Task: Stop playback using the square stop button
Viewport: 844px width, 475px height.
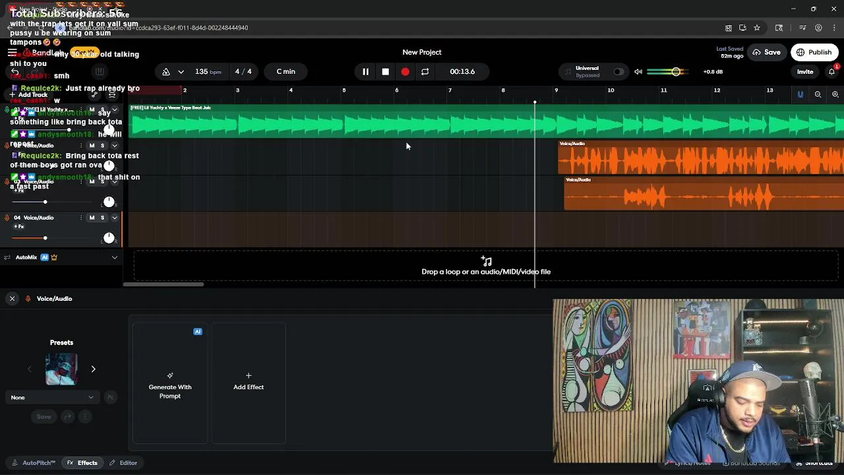Action: (x=385, y=71)
